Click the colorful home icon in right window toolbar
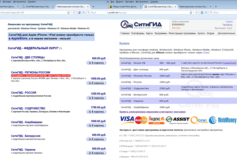The width and height of the screenshot is (237, 162). click(x=202, y=12)
